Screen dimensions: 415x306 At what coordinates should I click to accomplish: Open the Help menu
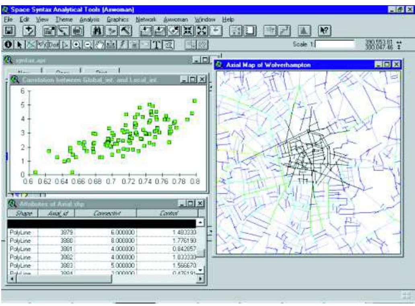pyautogui.click(x=228, y=20)
